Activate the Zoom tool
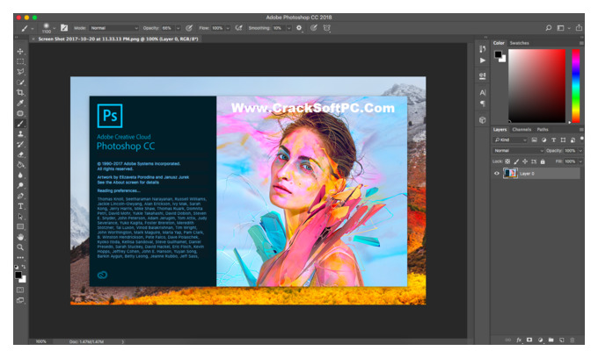Image resolution: width=598 pixels, height=358 pixels. click(x=20, y=247)
